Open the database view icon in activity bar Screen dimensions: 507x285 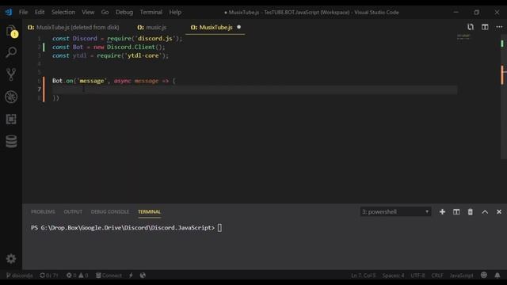click(11, 141)
